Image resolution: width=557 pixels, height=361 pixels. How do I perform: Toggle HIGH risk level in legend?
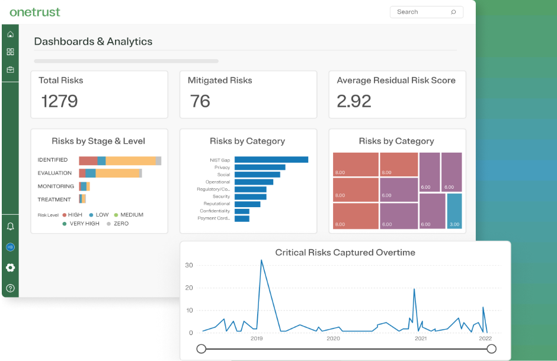tap(71, 215)
